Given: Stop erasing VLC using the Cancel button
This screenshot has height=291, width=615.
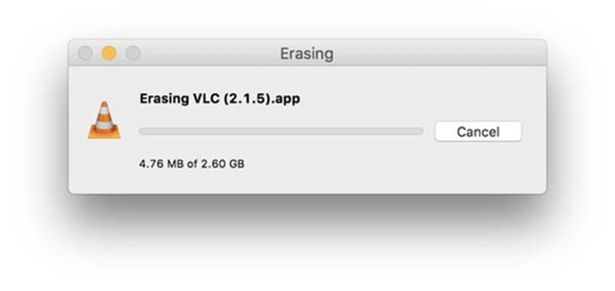Looking at the screenshot, I should click(x=478, y=131).
